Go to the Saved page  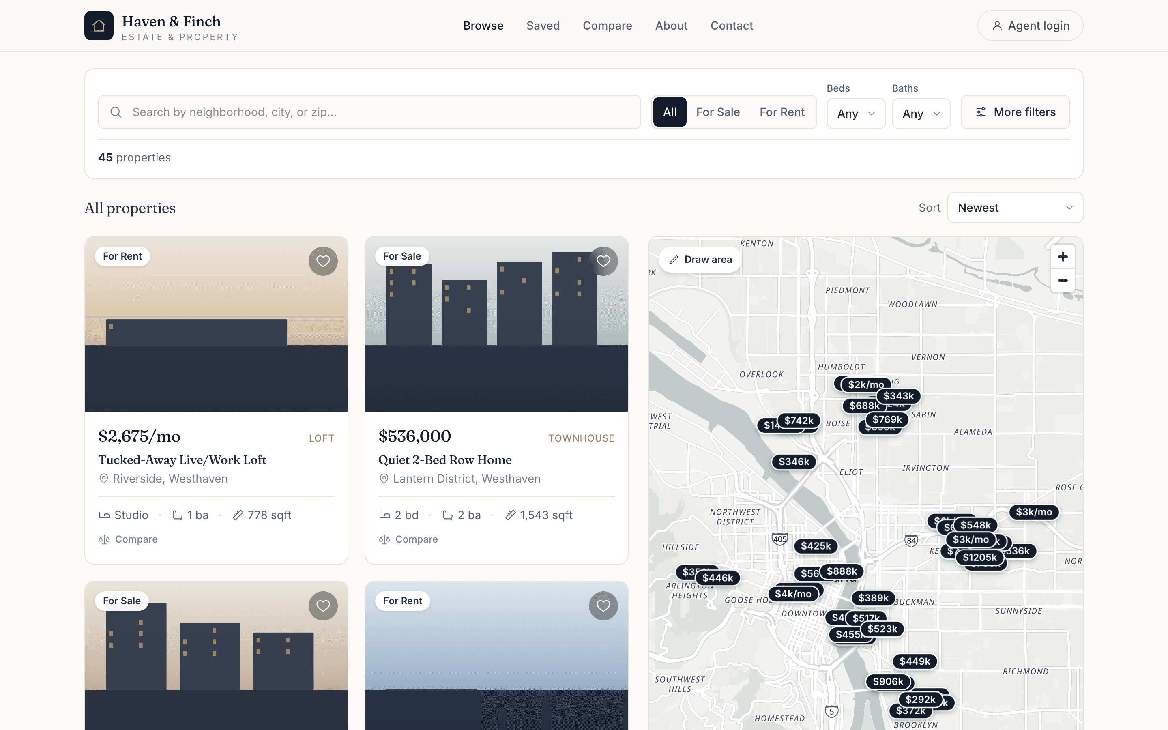[x=543, y=26]
